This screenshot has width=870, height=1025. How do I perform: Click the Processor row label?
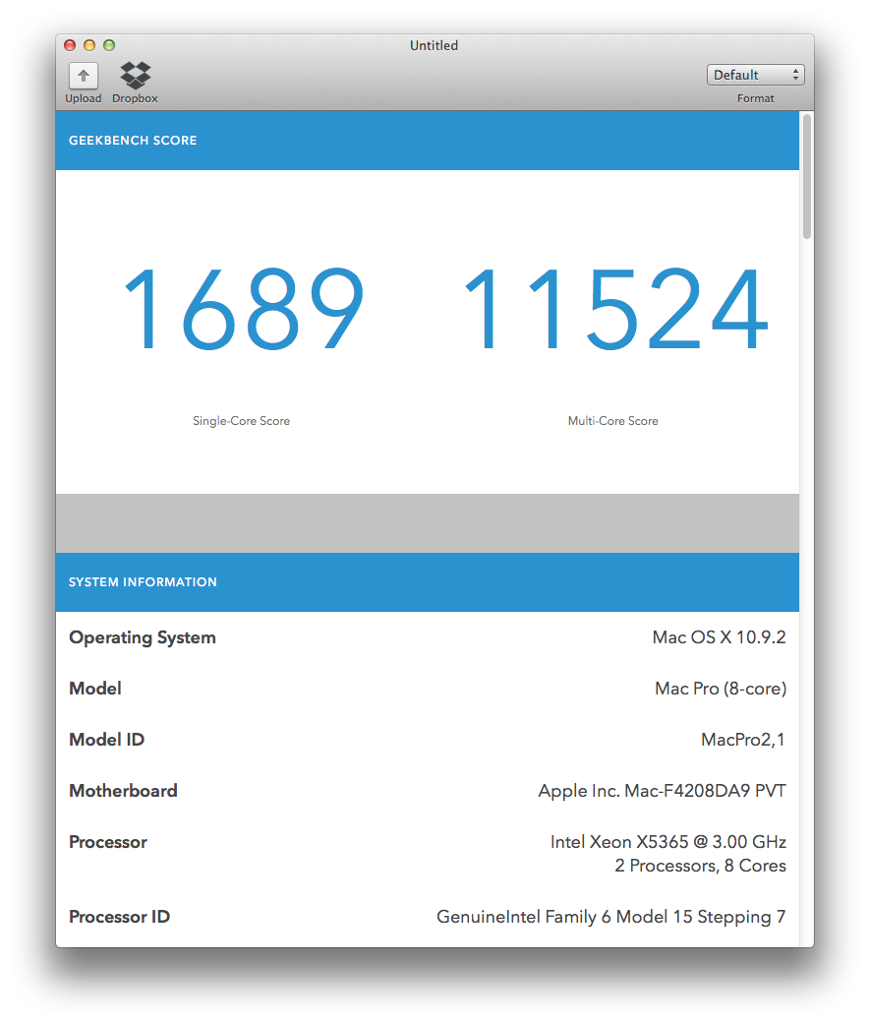pyautogui.click(x=108, y=842)
